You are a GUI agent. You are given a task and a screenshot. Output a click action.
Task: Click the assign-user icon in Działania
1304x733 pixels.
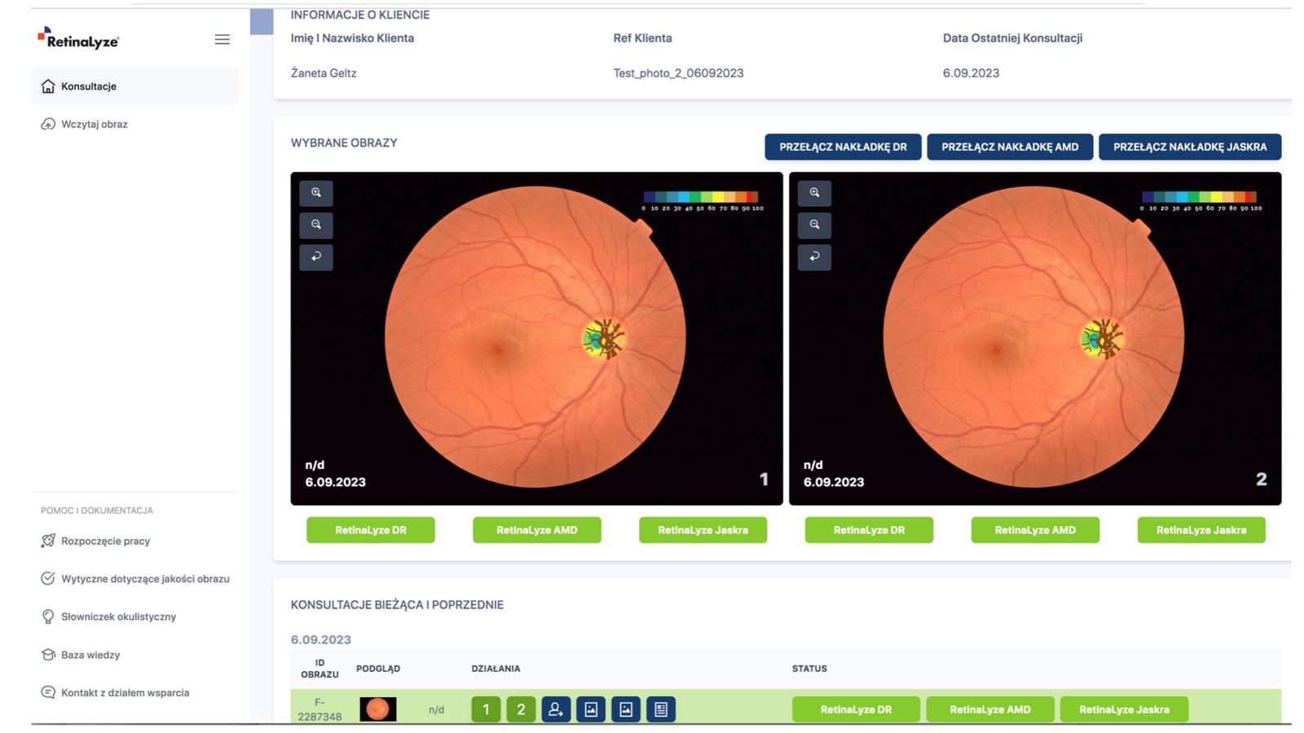[556, 709]
